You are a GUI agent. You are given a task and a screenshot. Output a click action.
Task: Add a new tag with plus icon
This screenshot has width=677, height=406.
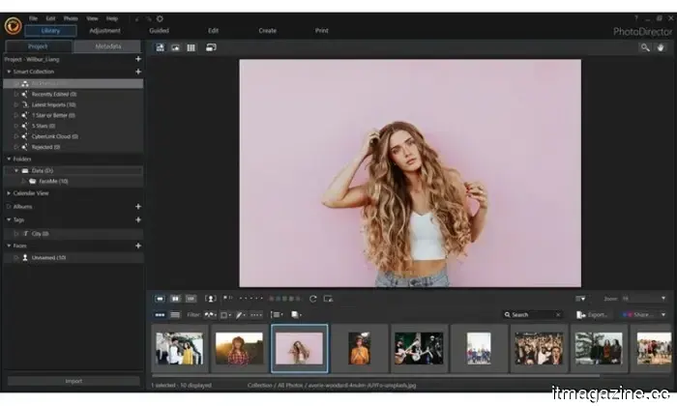(x=138, y=220)
